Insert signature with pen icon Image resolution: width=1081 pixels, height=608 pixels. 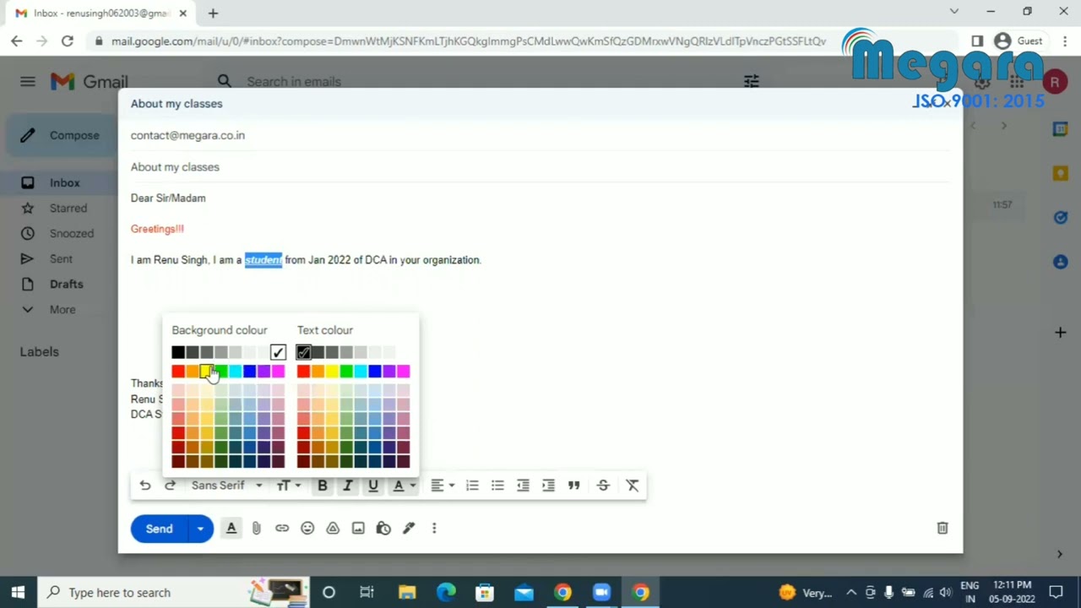[x=409, y=529]
